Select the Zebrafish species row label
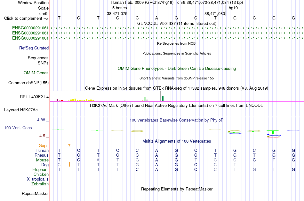Viewport: 304px width, 201px height. [40, 184]
